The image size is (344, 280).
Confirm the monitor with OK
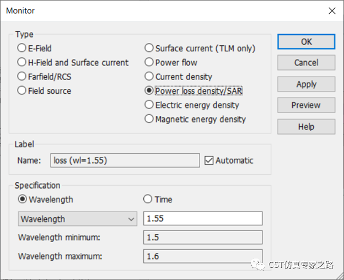click(307, 41)
